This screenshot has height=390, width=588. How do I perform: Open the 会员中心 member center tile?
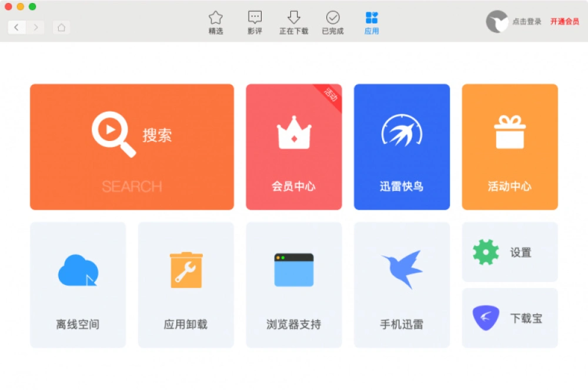(294, 147)
